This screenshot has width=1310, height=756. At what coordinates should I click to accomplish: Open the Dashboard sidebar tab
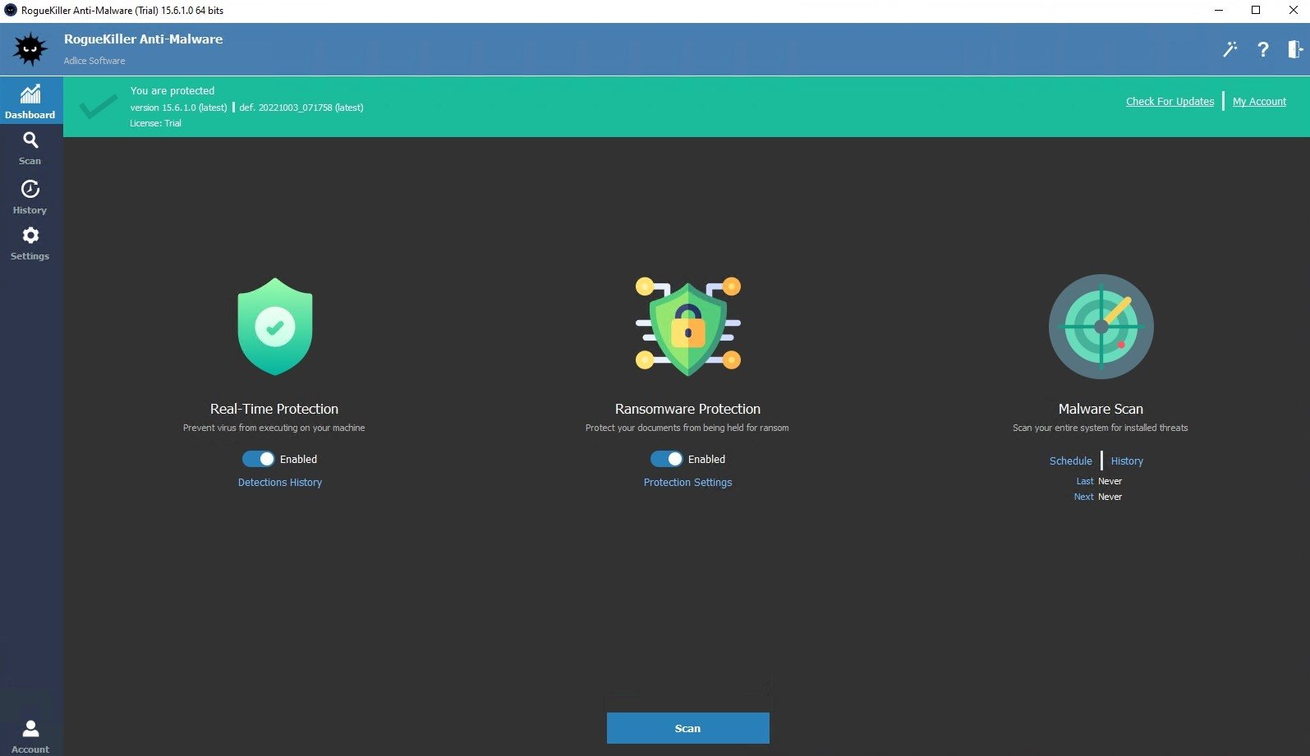(x=30, y=101)
